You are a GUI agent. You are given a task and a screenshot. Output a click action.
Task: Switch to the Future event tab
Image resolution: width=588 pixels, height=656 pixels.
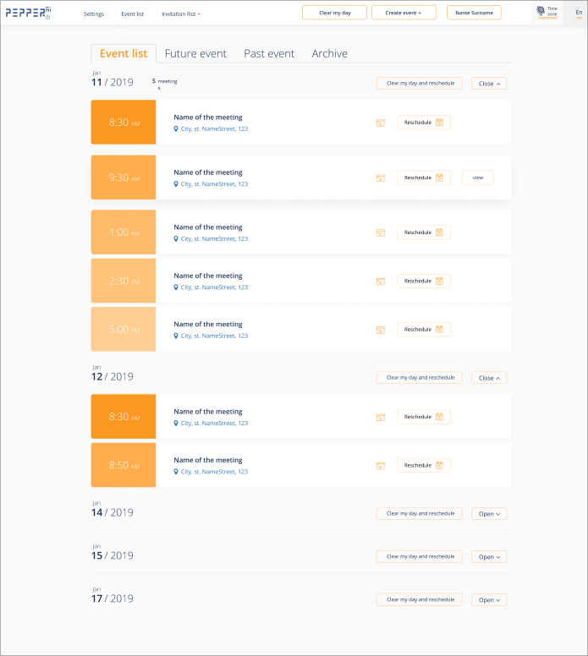[x=195, y=53]
